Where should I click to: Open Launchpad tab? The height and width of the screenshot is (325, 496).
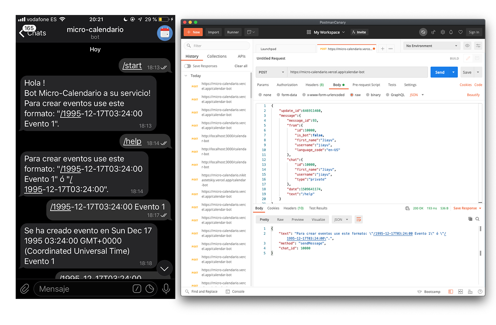click(268, 49)
